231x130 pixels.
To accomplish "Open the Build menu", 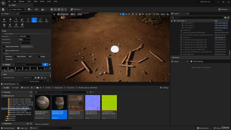I will click(x=35, y=1).
